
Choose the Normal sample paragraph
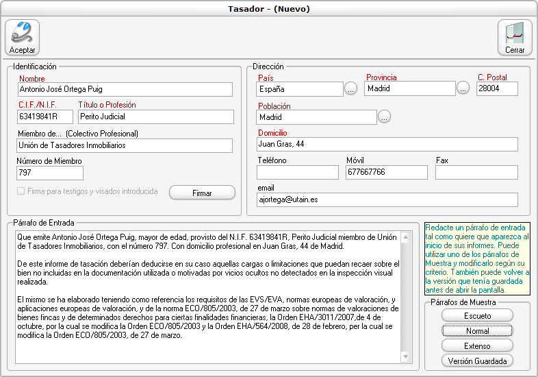click(x=477, y=330)
